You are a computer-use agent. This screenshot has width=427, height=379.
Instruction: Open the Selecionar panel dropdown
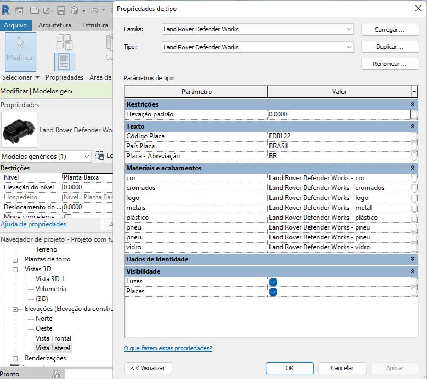[37, 77]
